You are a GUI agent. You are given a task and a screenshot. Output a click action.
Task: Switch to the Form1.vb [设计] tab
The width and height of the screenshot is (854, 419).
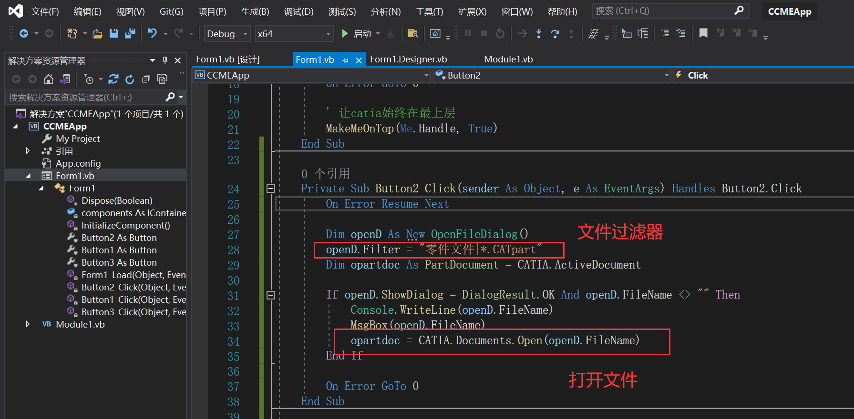tap(228, 60)
